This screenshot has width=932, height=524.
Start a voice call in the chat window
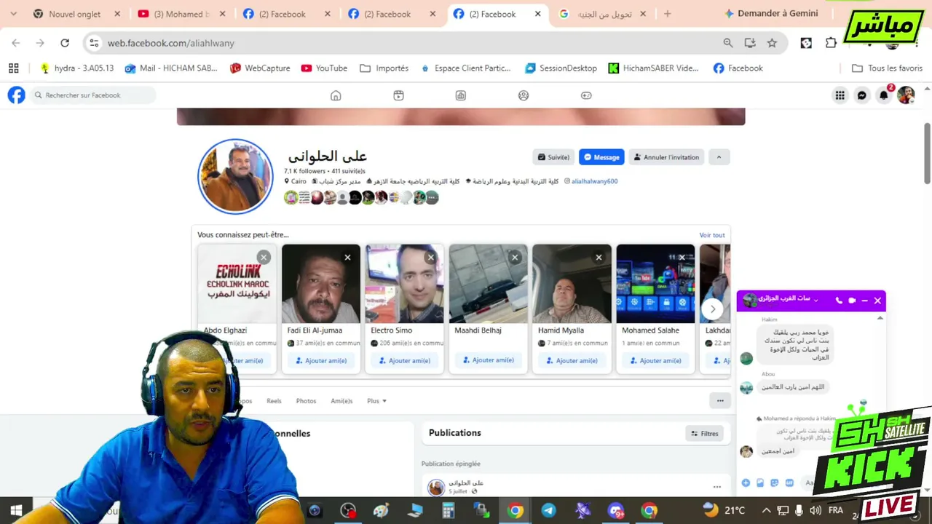tap(839, 300)
